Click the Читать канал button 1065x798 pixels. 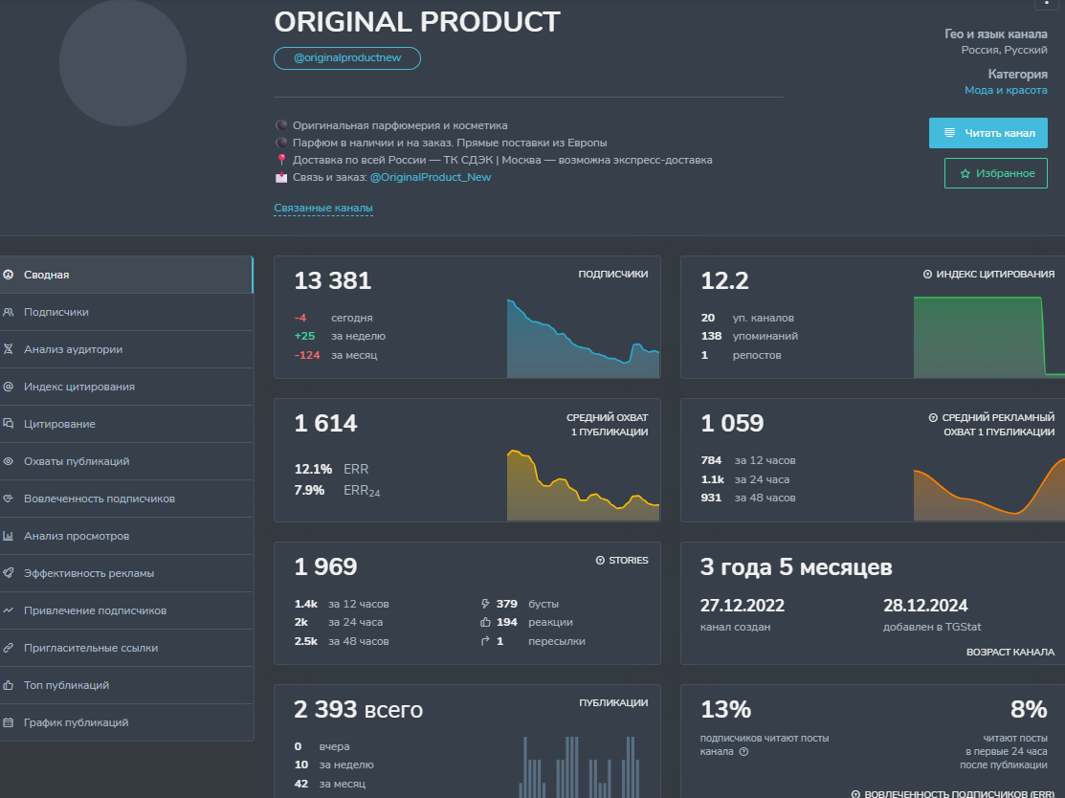tap(987, 133)
